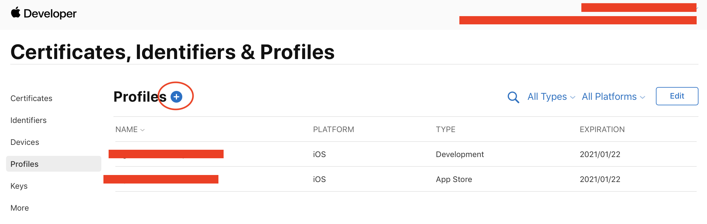
Task: Click the EXPIRATION column header
Action: click(602, 130)
